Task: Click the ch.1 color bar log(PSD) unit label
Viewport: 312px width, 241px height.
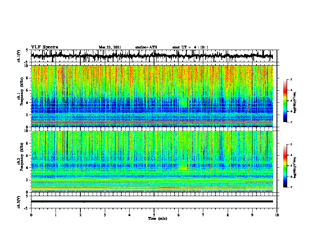Action: [295, 102]
